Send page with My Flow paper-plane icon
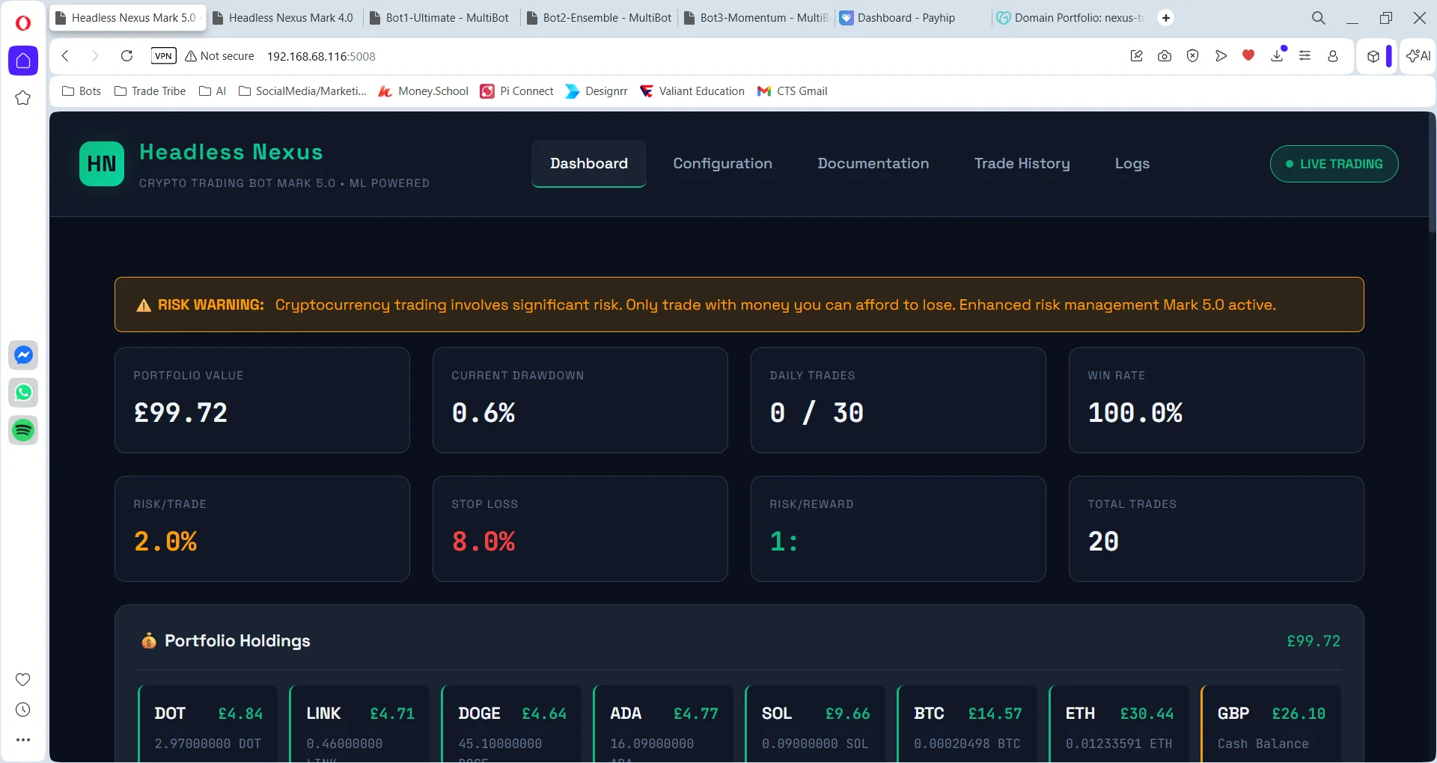 tap(1221, 55)
